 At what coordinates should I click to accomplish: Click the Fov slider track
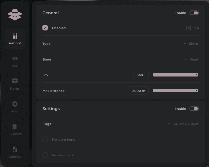pyautogui.click(x=174, y=75)
